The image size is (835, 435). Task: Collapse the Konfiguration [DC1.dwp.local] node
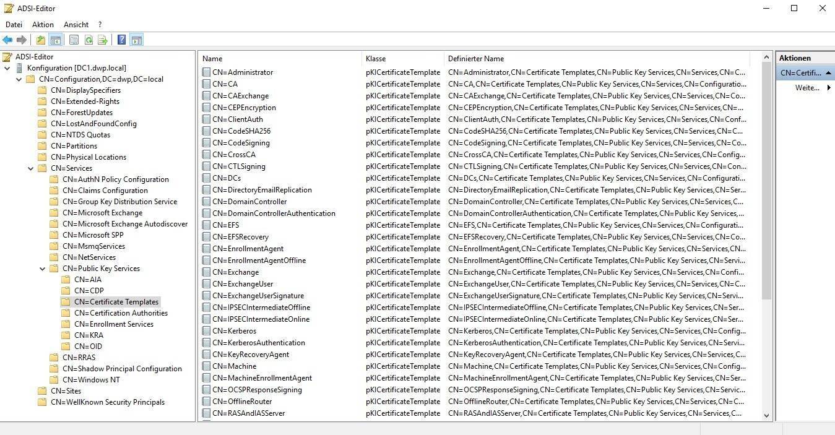coord(7,68)
